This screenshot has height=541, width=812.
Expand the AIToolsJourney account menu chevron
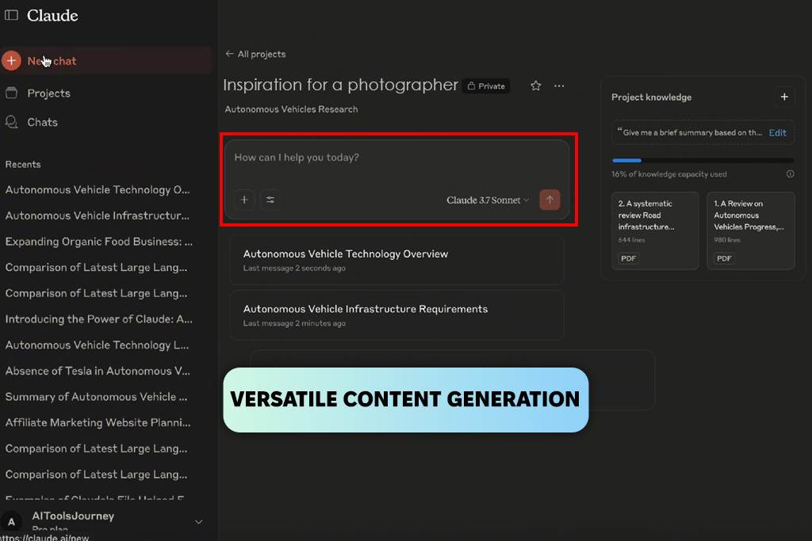pos(198,522)
